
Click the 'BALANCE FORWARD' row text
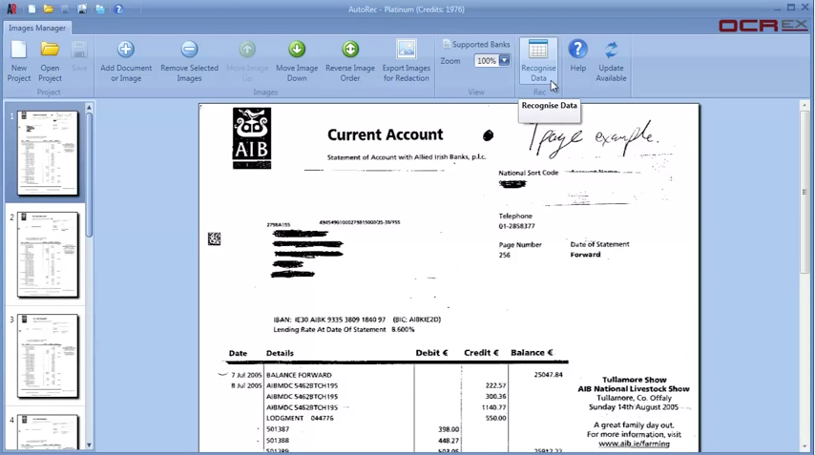click(299, 375)
